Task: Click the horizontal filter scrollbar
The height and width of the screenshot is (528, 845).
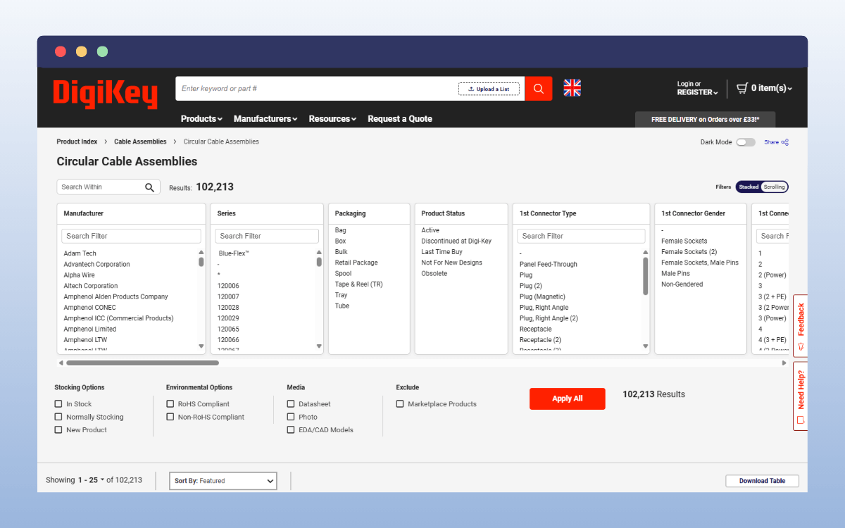Action: tap(142, 363)
